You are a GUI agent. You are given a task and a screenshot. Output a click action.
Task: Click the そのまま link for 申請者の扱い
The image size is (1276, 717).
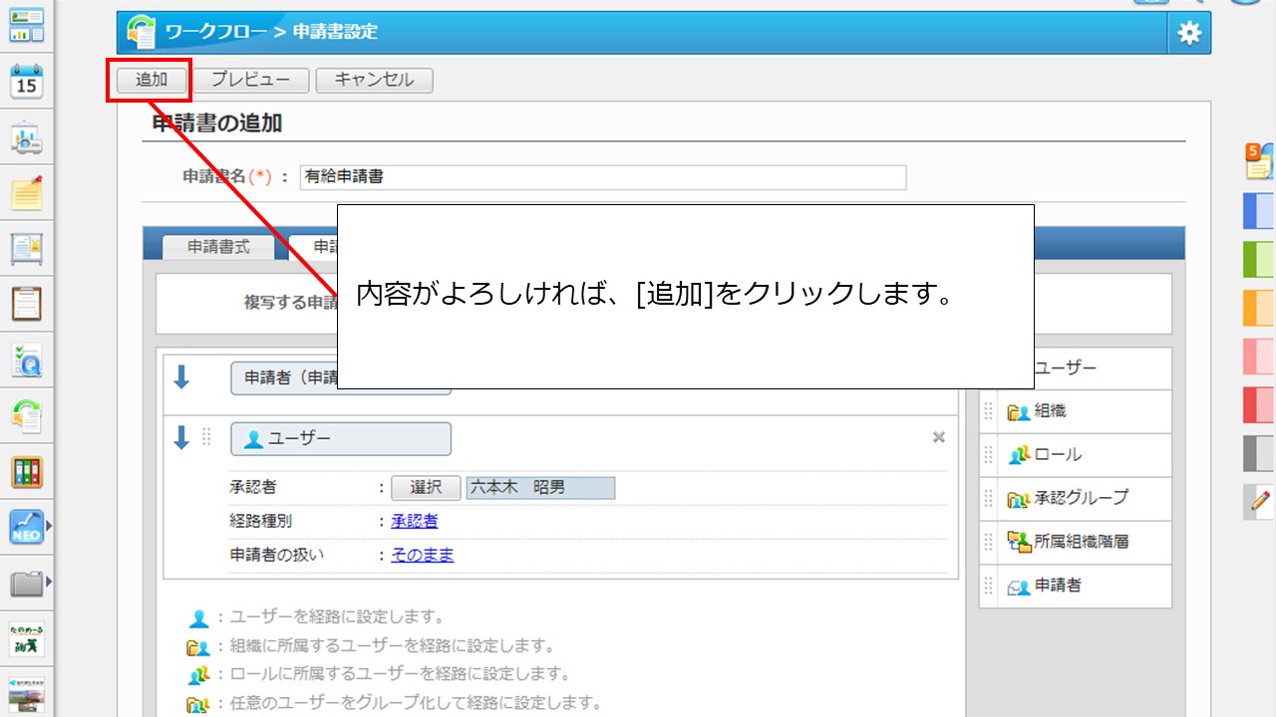click(x=422, y=555)
